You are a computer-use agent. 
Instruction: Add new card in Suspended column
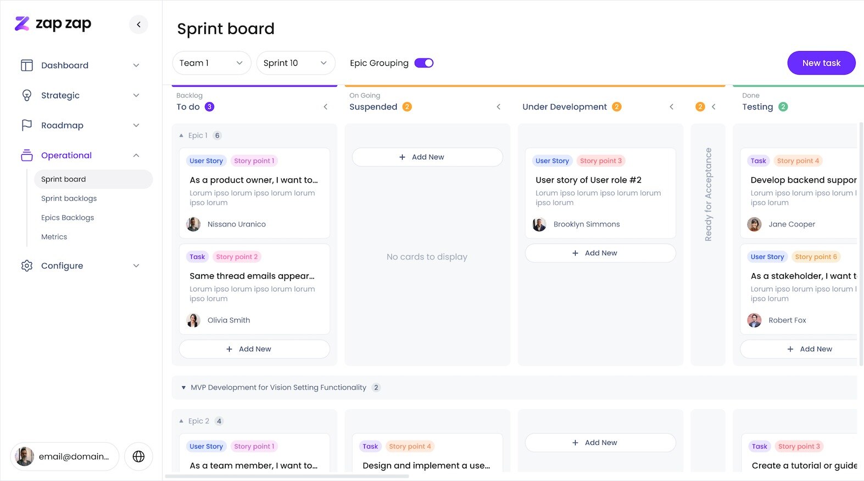[x=427, y=157]
